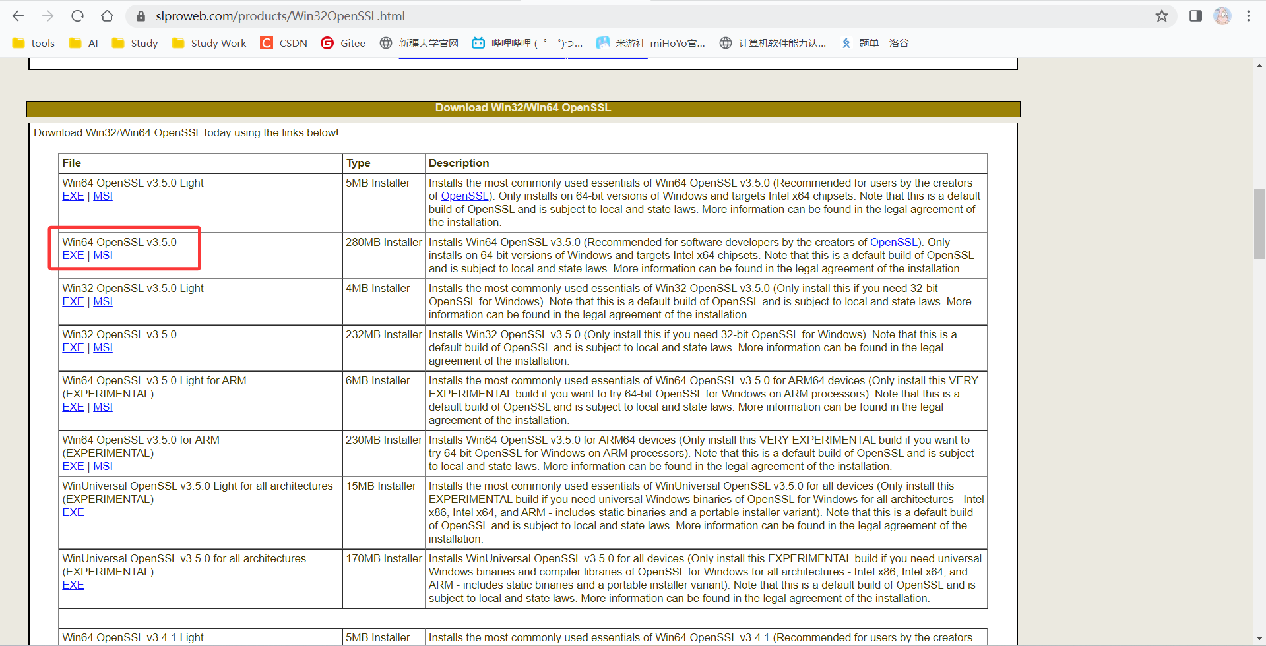The height and width of the screenshot is (646, 1266).
Task: Open the user profile avatar
Action: (x=1222, y=16)
